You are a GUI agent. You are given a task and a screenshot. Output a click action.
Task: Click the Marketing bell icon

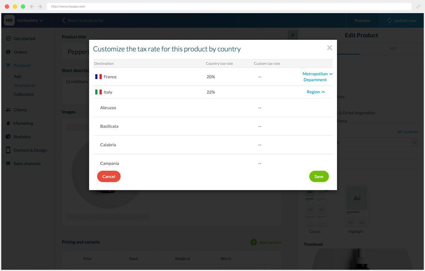click(8, 123)
